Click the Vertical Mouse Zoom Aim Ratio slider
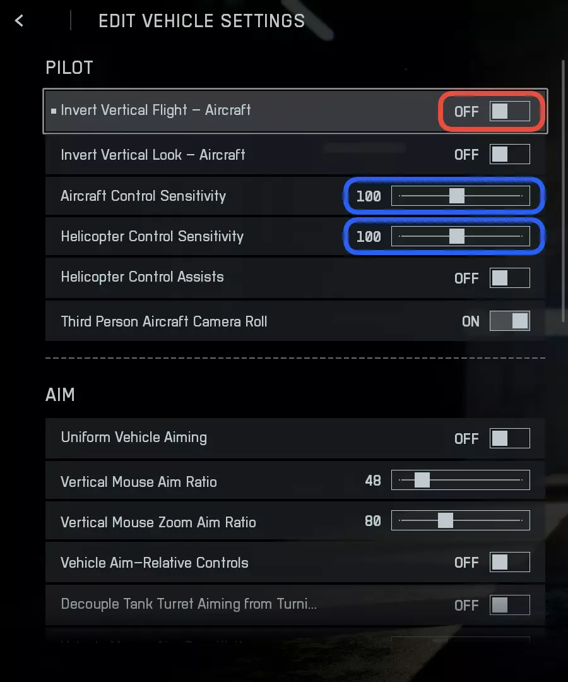 coord(461,521)
